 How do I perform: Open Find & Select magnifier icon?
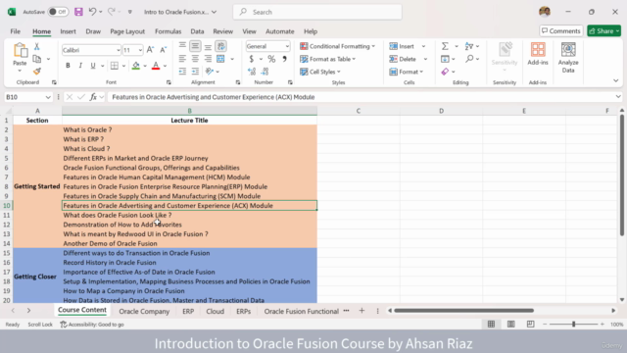point(469,59)
